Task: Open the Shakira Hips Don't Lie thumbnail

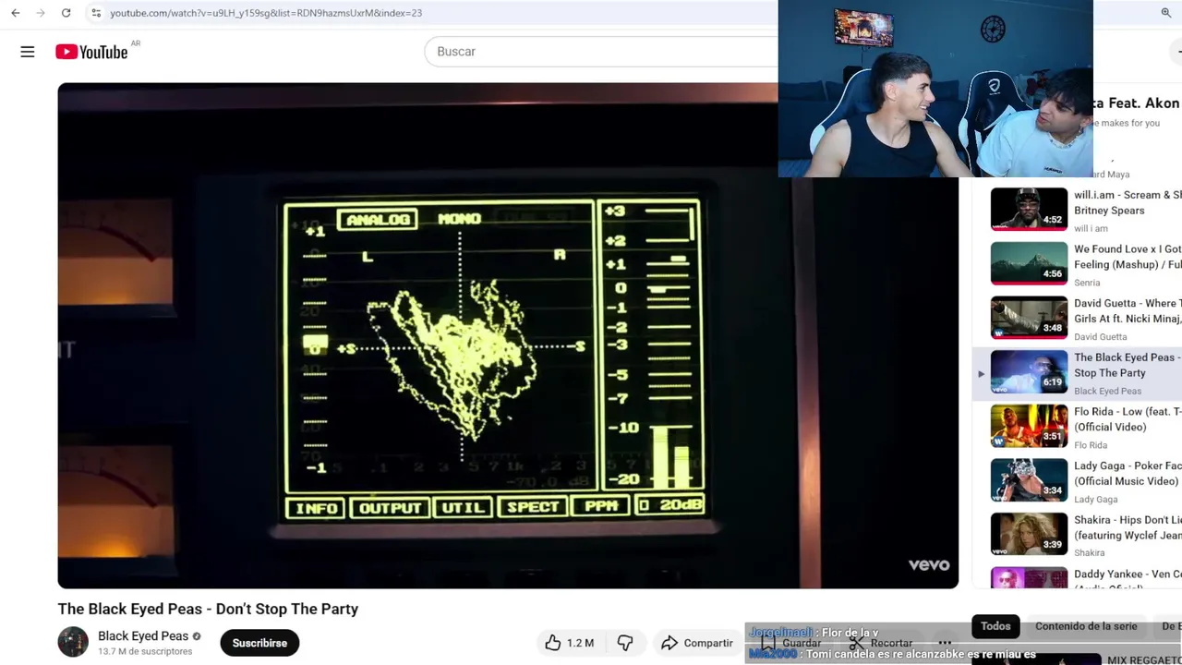Action: [x=1029, y=534]
